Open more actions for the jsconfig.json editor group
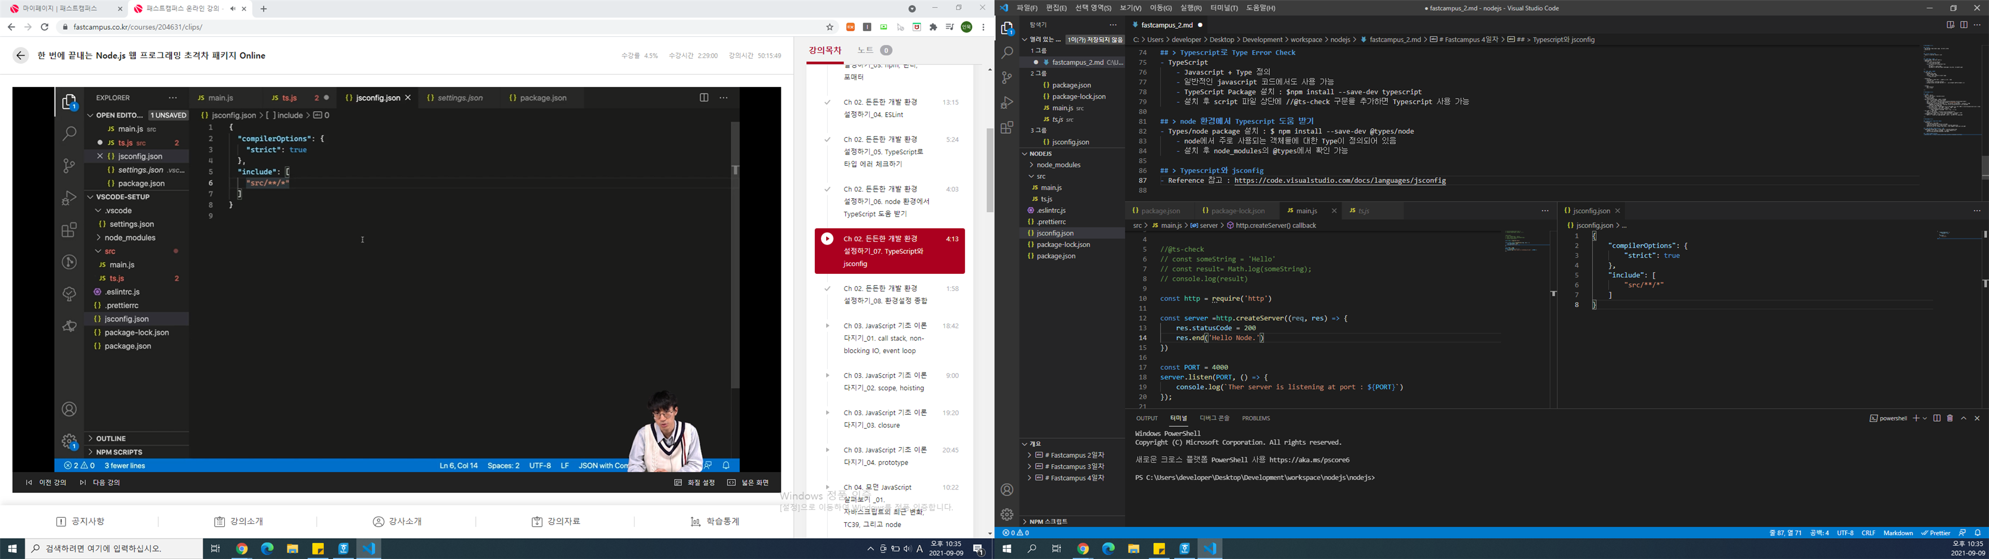Image resolution: width=1989 pixels, height=559 pixels. click(1977, 211)
